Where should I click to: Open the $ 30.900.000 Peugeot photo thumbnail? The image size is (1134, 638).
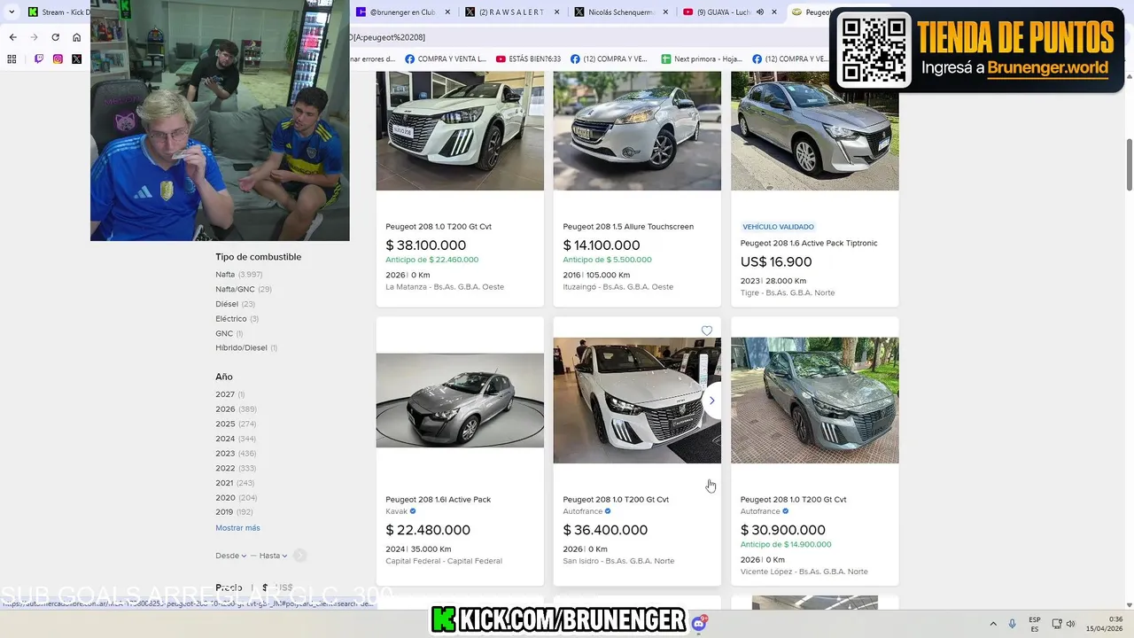click(814, 401)
